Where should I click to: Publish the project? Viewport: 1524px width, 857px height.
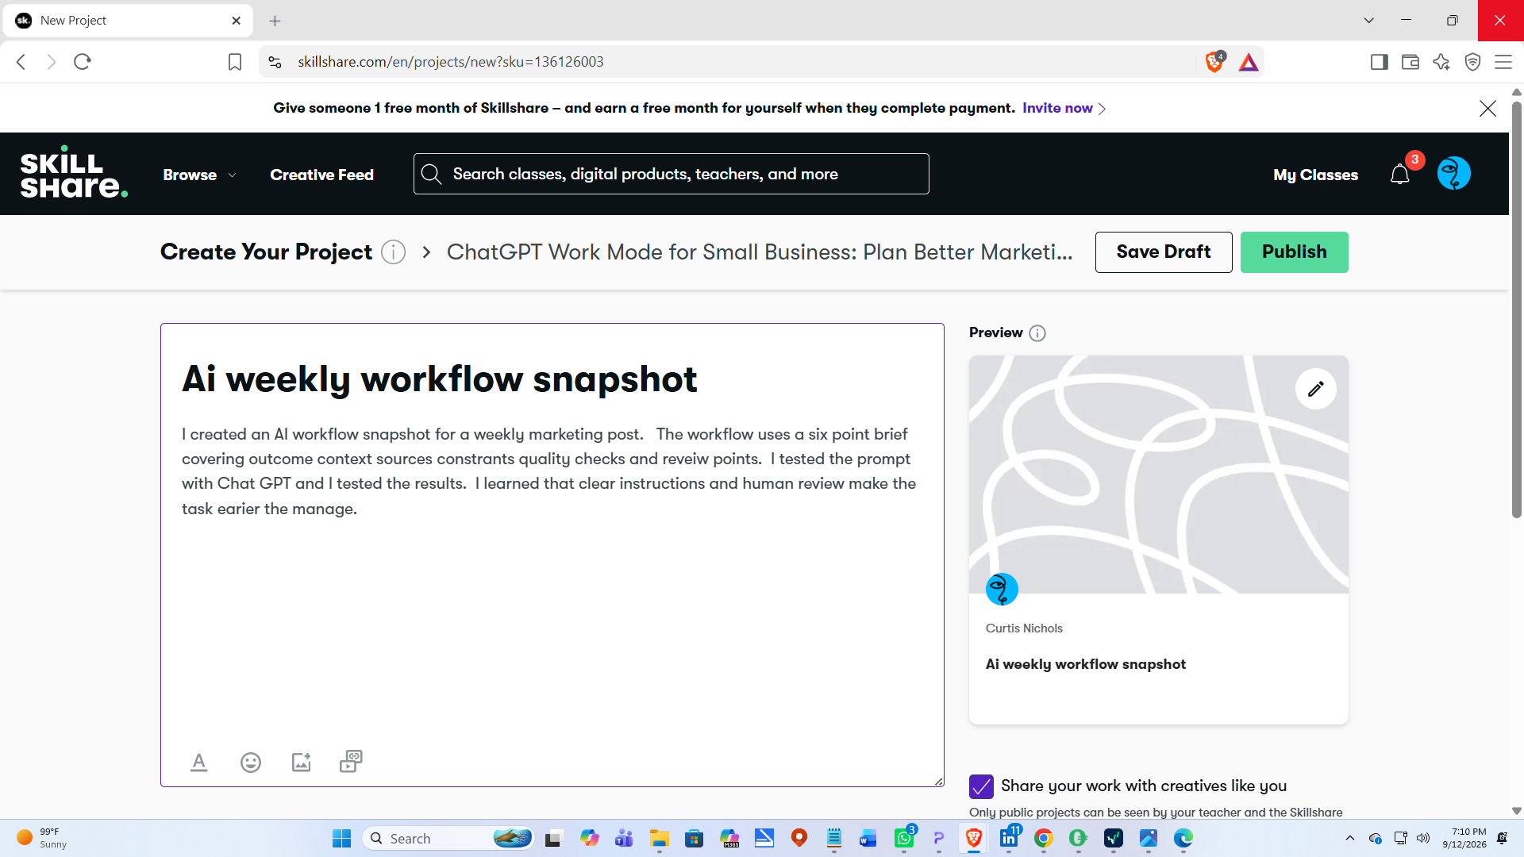(1294, 252)
